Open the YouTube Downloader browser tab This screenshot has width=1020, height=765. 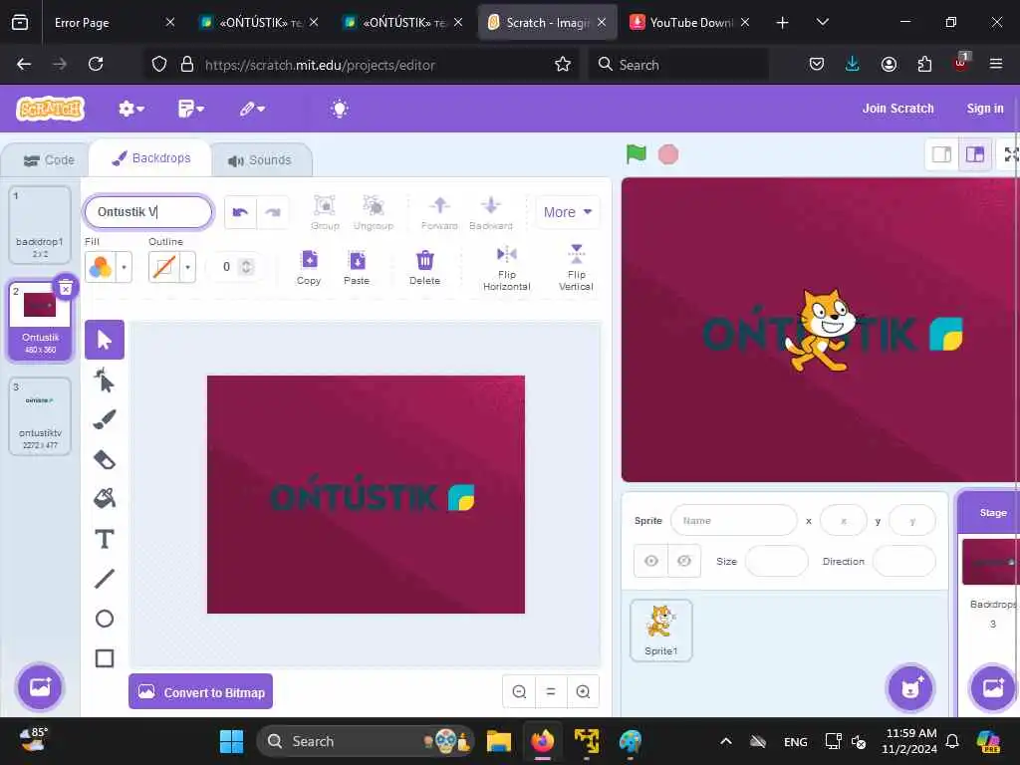(x=690, y=23)
